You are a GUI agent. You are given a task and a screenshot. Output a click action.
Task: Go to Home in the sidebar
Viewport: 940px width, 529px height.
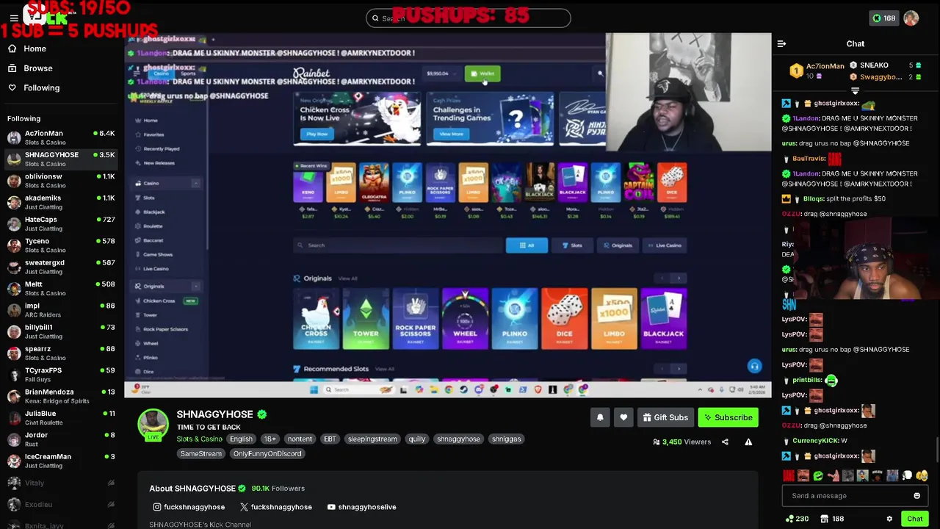pyautogui.click(x=35, y=48)
